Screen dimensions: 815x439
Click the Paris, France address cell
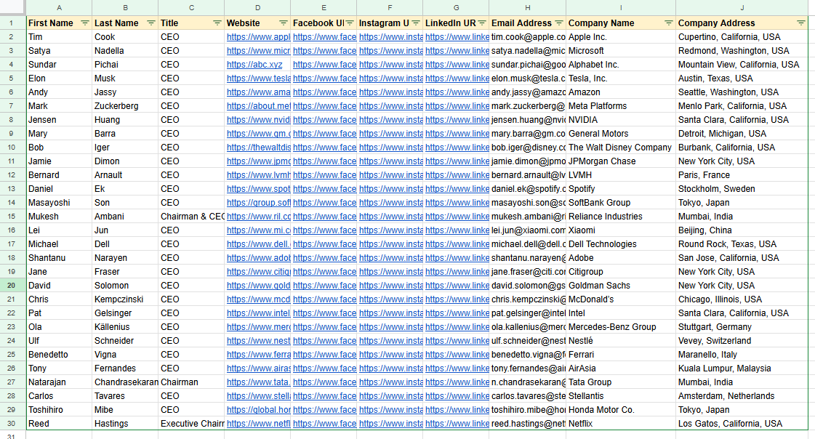[x=742, y=175]
